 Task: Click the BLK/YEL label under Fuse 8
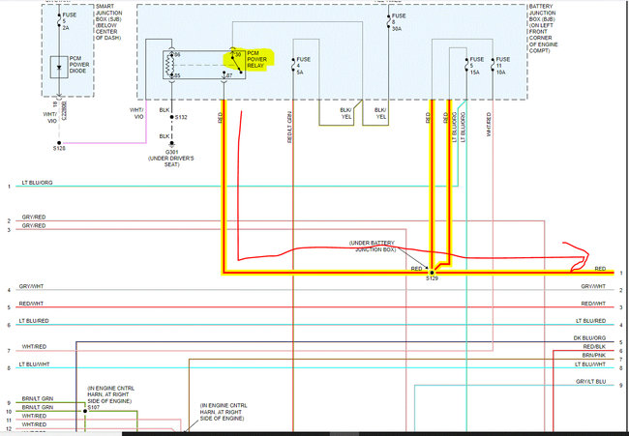380,113
